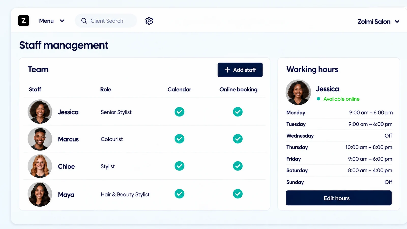This screenshot has height=229, width=407.
Task: Toggle Jessica's Online booking checkmark
Action: coord(238,112)
